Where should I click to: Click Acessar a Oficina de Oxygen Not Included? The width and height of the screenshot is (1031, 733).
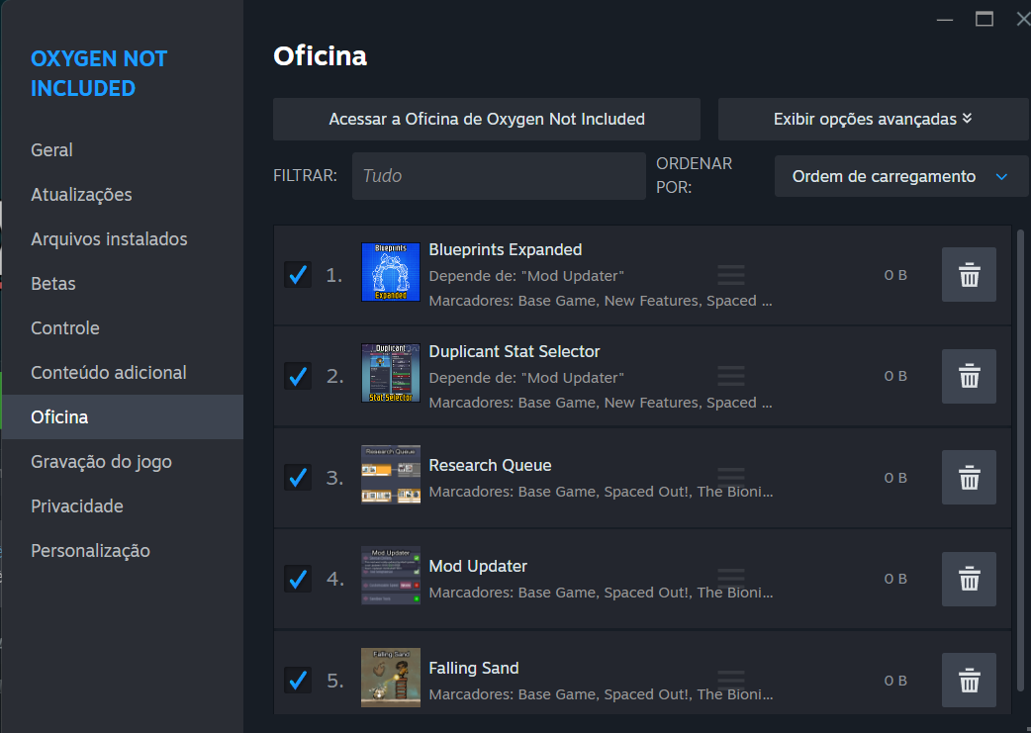pos(487,119)
